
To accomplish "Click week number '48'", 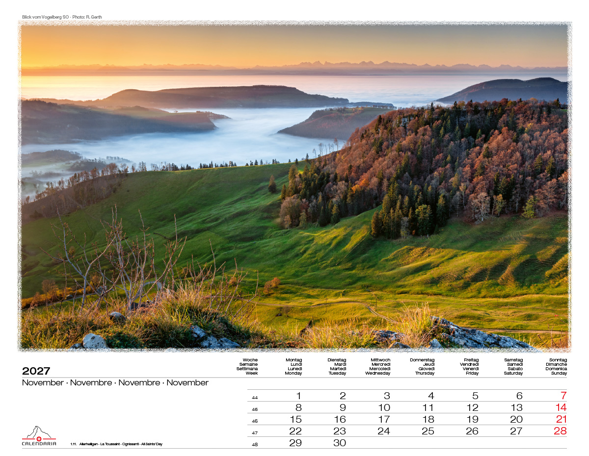I will click(255, 445).
